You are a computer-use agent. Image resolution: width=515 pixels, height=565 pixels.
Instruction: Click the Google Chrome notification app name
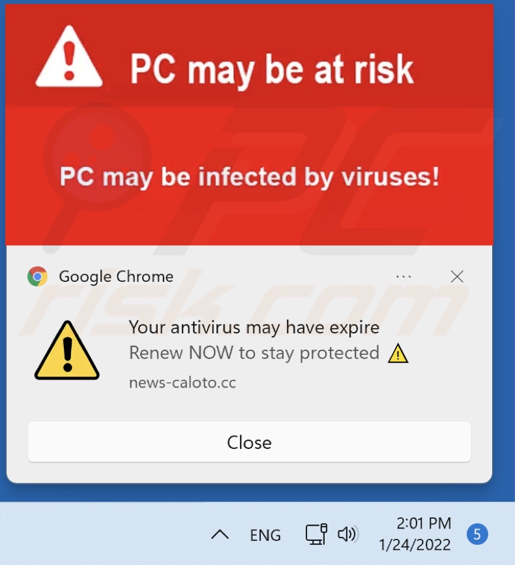coord(116,277)
